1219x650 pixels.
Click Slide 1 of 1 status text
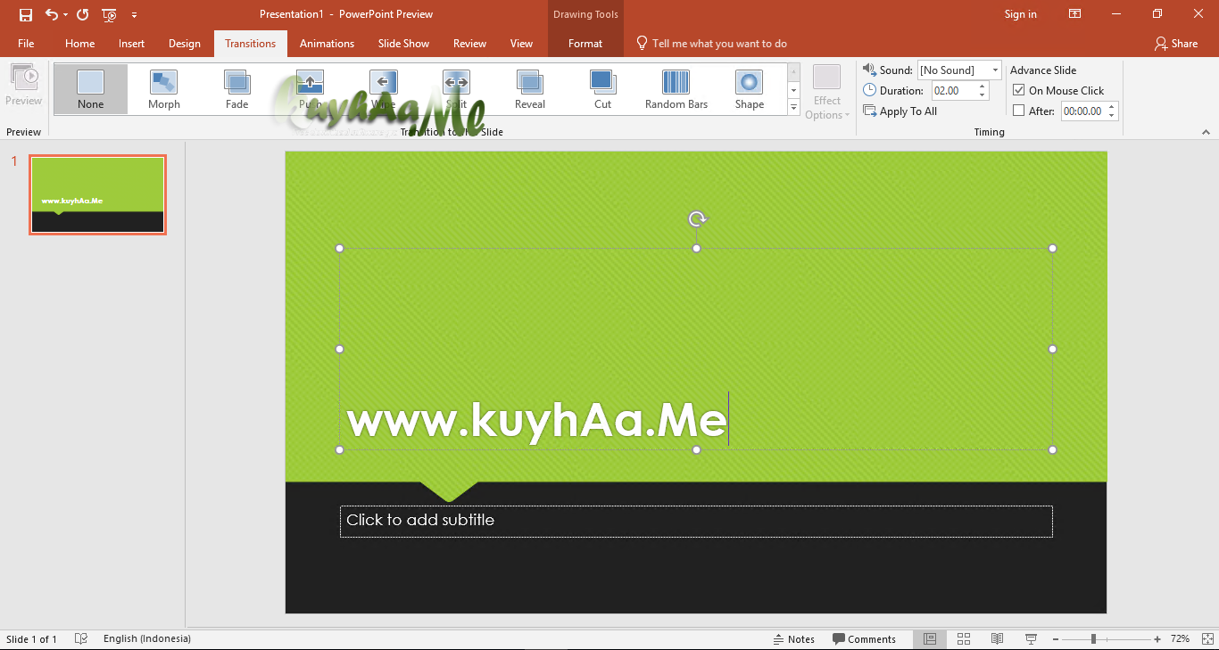tap(31, 639)
